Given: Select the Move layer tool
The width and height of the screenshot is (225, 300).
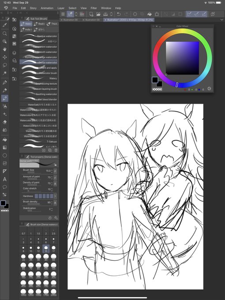Looking at the screenshot, I should click(4, 57).
